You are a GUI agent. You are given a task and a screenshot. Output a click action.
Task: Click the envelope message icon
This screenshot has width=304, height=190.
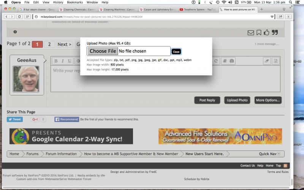pos(251,33)
